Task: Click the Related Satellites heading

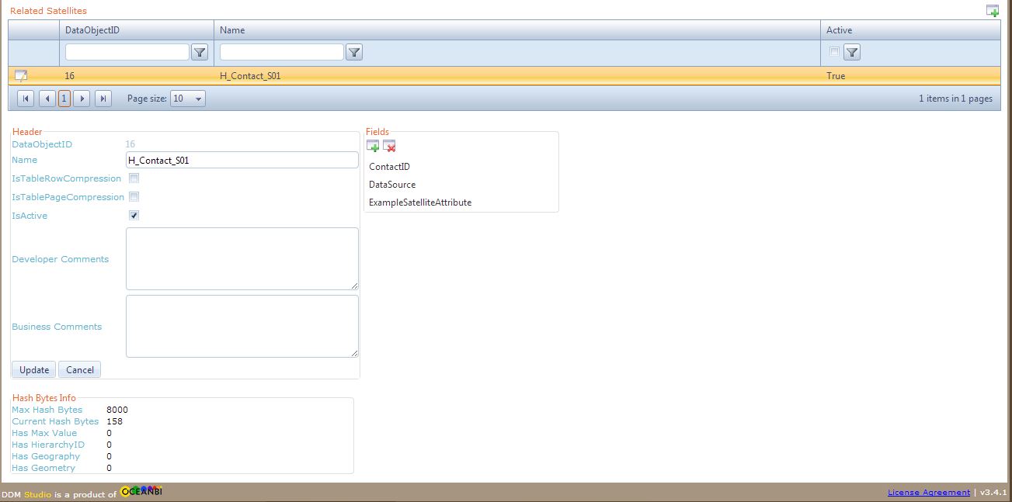Action: click(48, 11)
